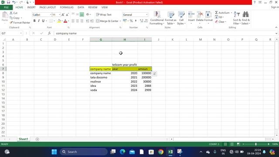The width and height of the screenshot is (279, 157).
Task: Switch to the PAGE LAYOUT tab
Action: pos(48,7)
